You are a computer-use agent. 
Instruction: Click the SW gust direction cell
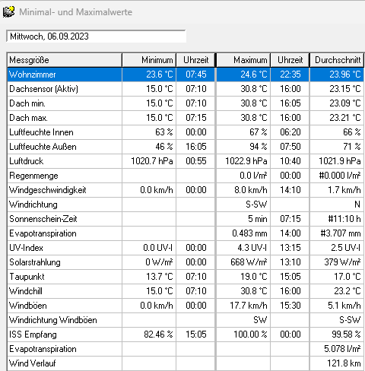[x=243, y=320]
